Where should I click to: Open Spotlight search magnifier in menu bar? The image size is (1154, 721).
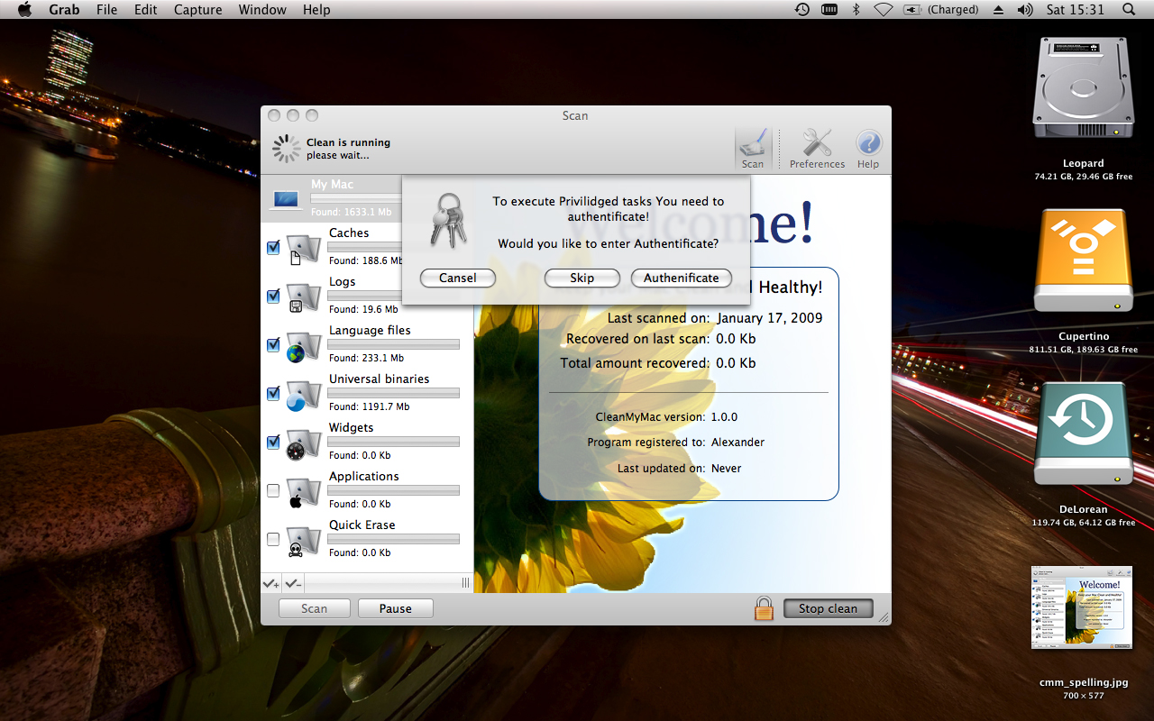1129,10
